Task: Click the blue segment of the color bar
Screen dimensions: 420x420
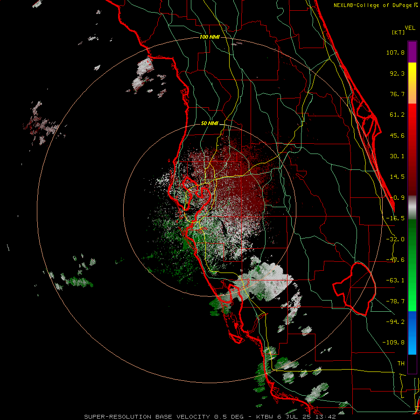Action: pos(412,333)
